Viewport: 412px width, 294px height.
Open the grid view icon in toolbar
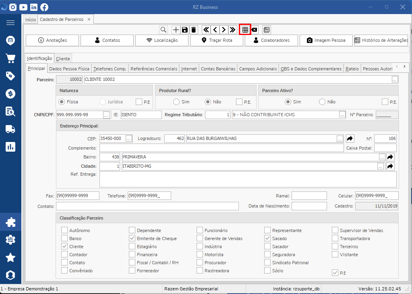pyautogui.click(x=245, y=30)
